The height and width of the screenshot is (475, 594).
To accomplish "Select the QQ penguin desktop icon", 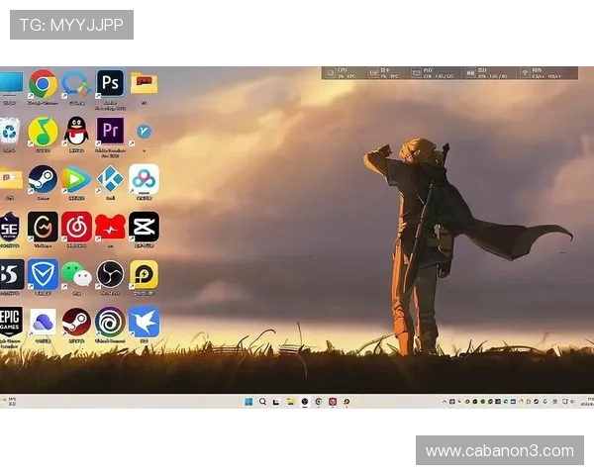I will pos(76,131).
